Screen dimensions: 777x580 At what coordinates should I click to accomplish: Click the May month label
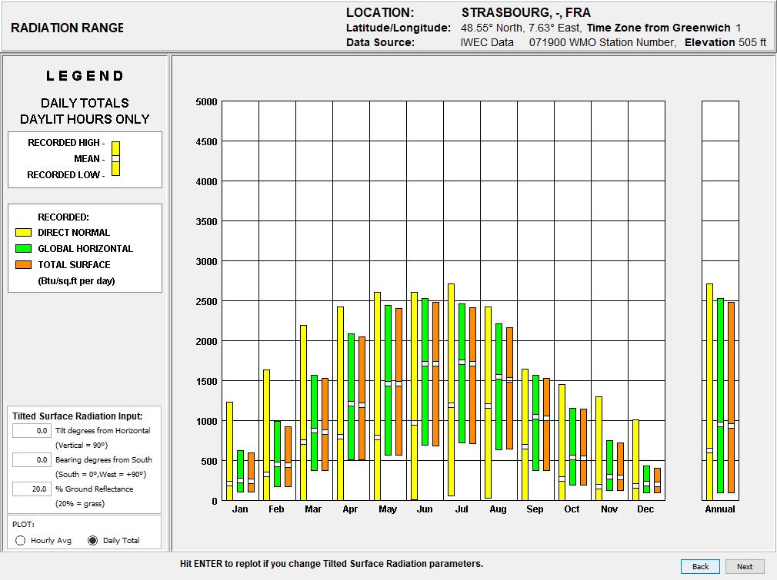pyautogui.click(x=388, y=509)
